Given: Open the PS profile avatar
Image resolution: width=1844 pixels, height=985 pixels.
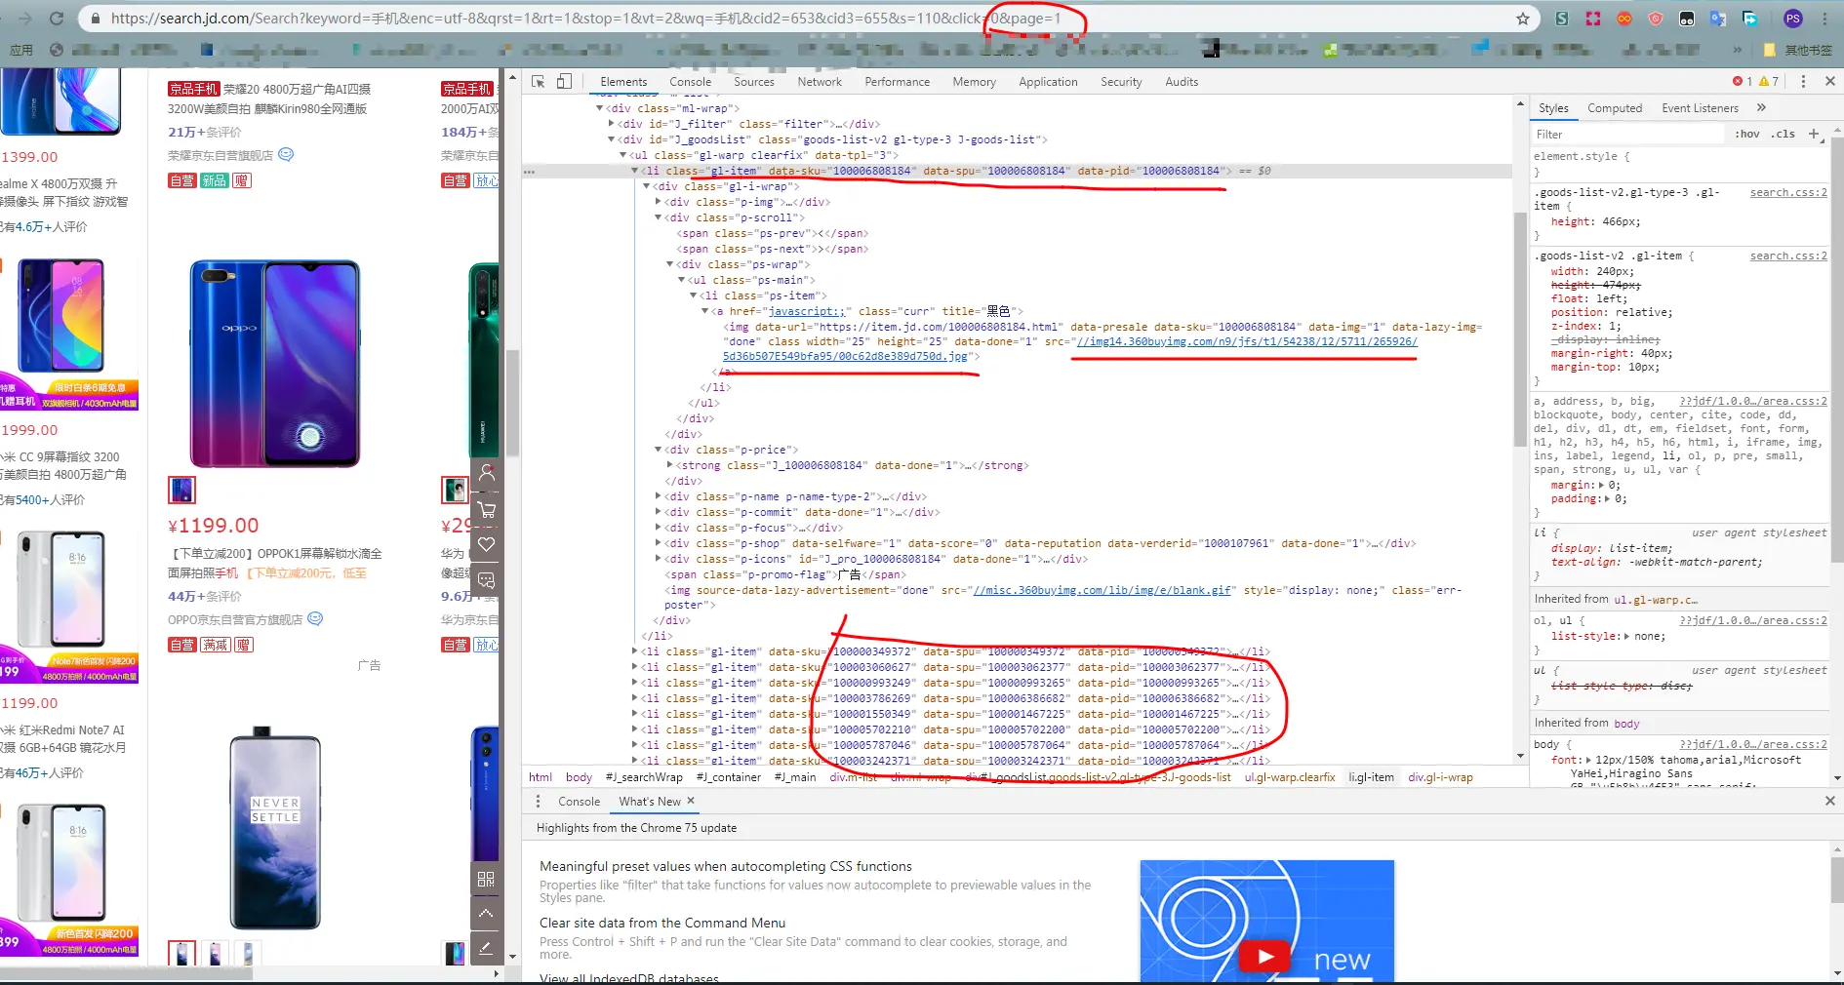Looking at the screenshot, I should point(1793,19).
